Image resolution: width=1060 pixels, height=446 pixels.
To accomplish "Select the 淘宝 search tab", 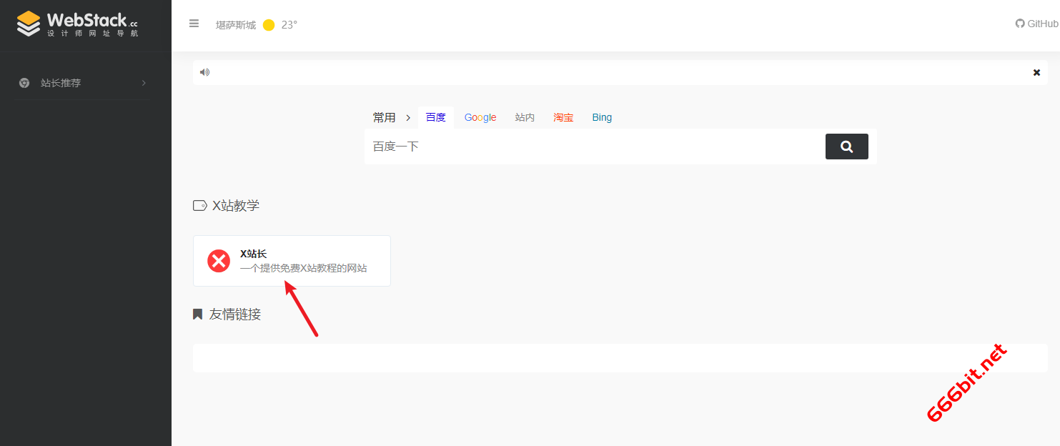I will [x=563, y=117].
